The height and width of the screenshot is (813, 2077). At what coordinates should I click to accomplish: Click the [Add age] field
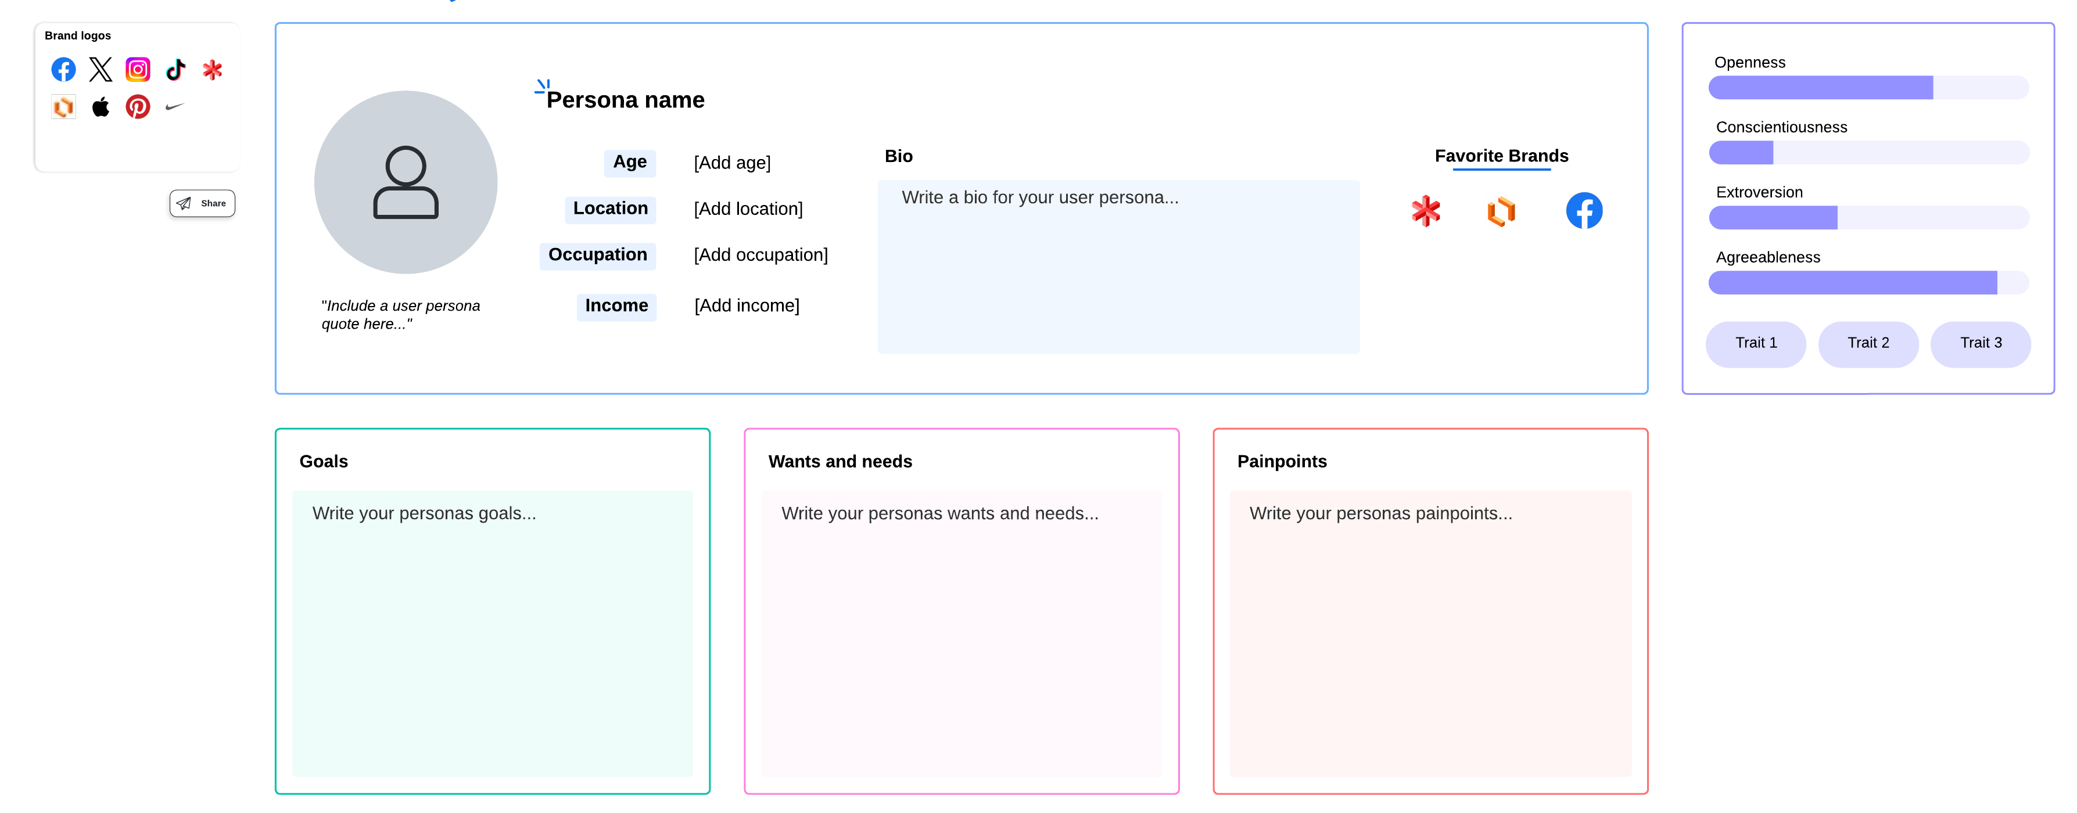[732, 163]
